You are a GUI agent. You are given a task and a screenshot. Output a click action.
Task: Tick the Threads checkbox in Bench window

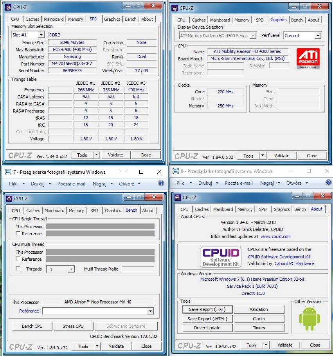coord(18,269)
